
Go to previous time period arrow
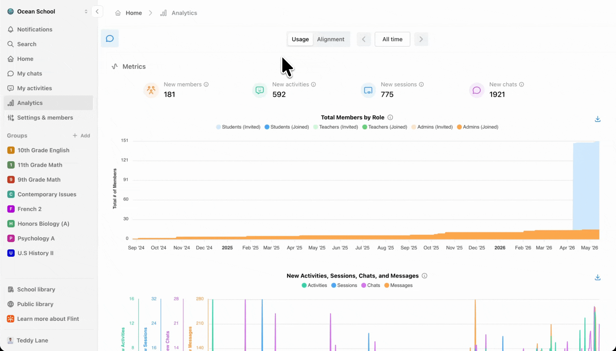coord(364,39)
